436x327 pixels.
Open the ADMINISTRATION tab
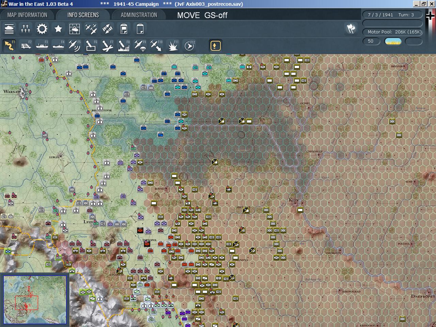139,15
